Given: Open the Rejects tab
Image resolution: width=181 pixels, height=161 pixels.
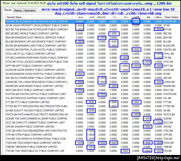Looking at the screenshot, I should click(18, 10).
